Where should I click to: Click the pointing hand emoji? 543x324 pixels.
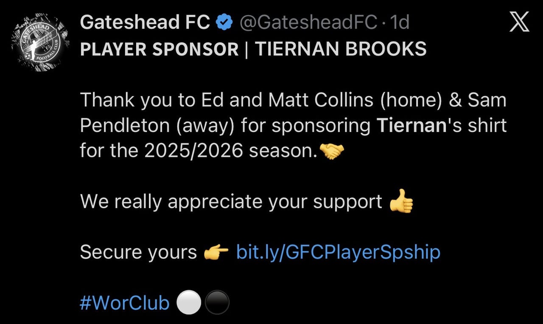(x=216, y=252)
